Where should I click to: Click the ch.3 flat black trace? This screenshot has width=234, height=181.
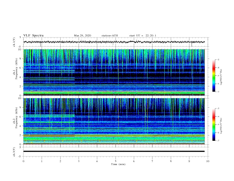click(114, 151)
